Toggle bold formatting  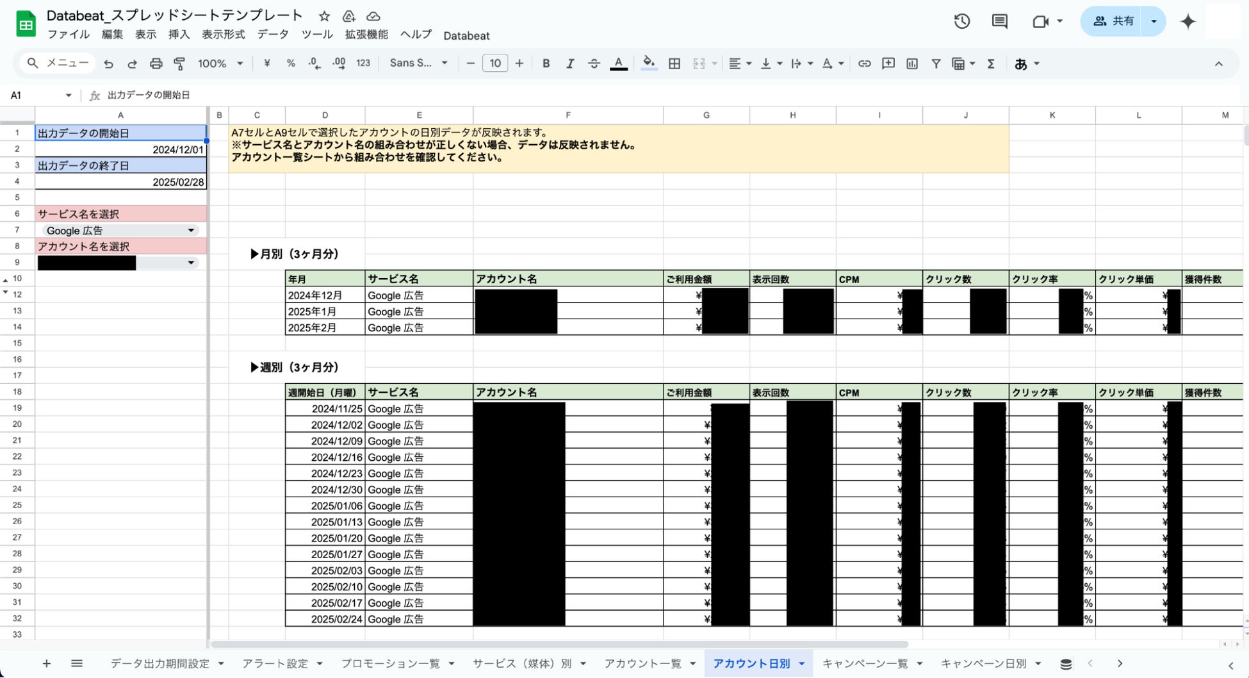pyautogui.click(x=546, y=63)
